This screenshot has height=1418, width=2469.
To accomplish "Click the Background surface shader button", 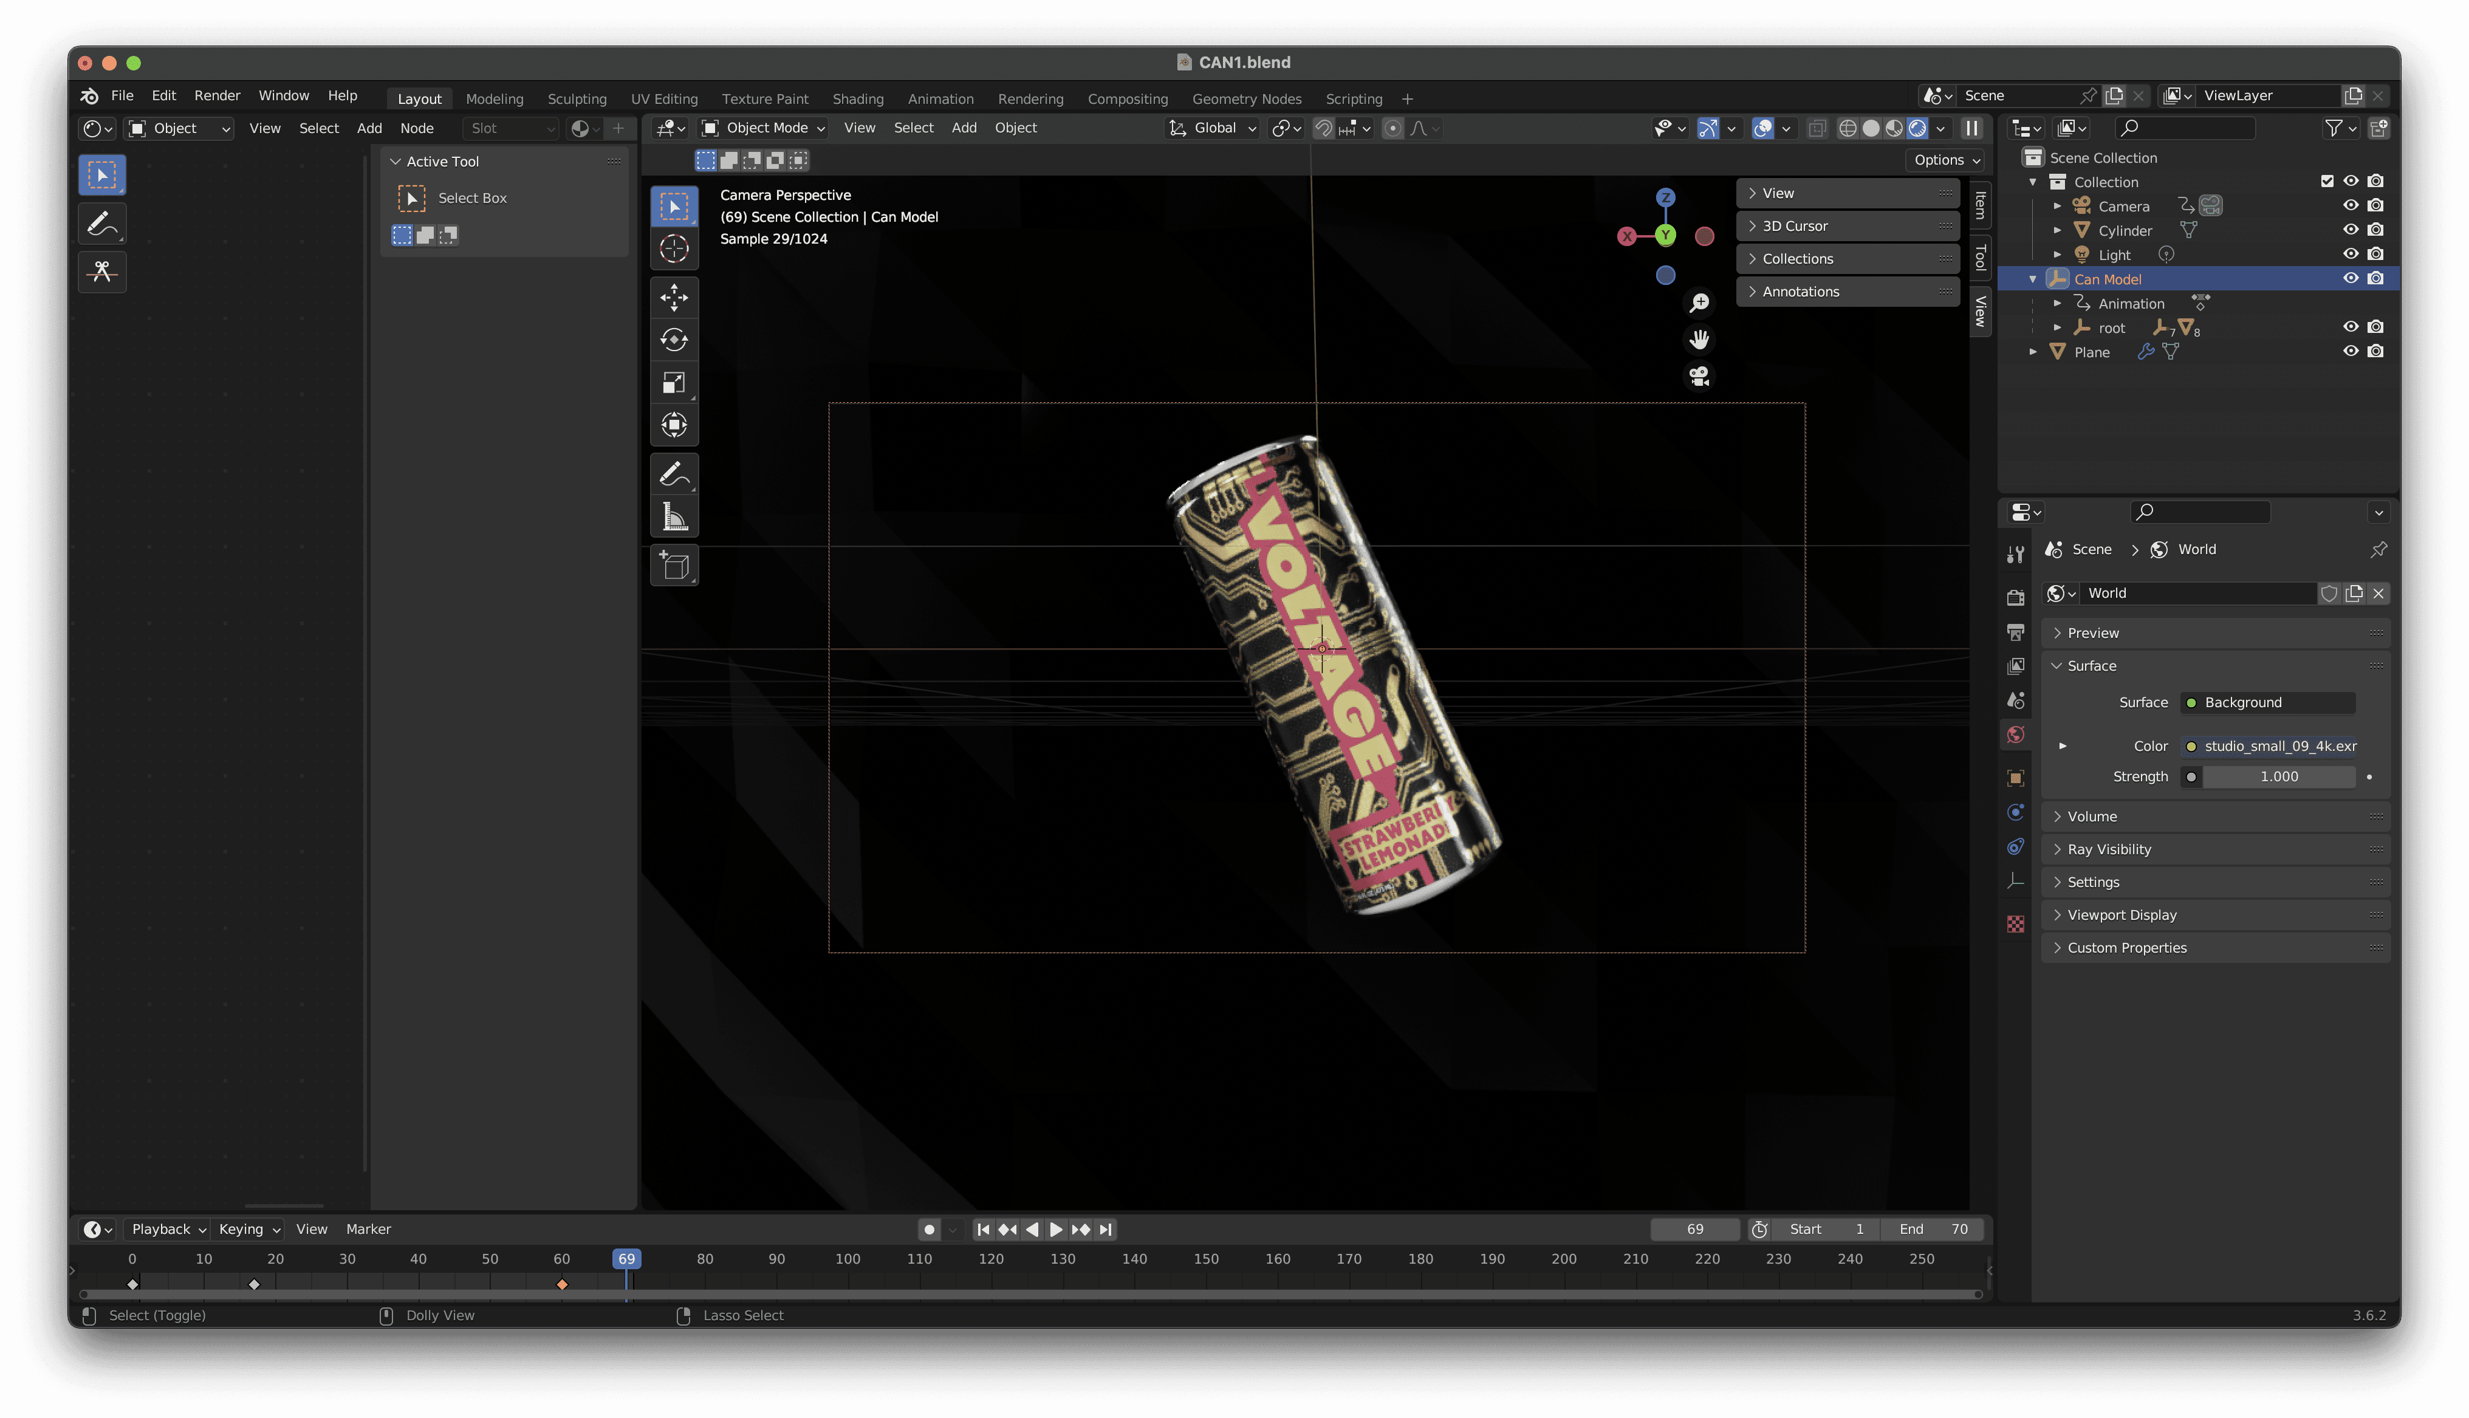I will coord(2267,702).
